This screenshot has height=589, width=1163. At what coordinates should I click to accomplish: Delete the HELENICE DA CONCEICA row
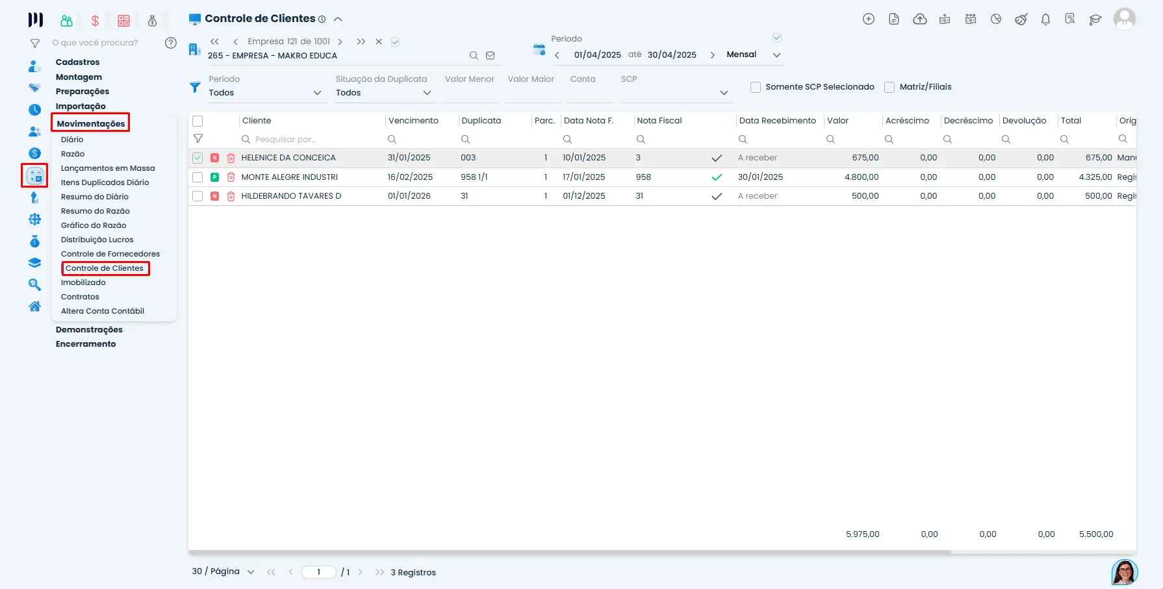(231, 158)
